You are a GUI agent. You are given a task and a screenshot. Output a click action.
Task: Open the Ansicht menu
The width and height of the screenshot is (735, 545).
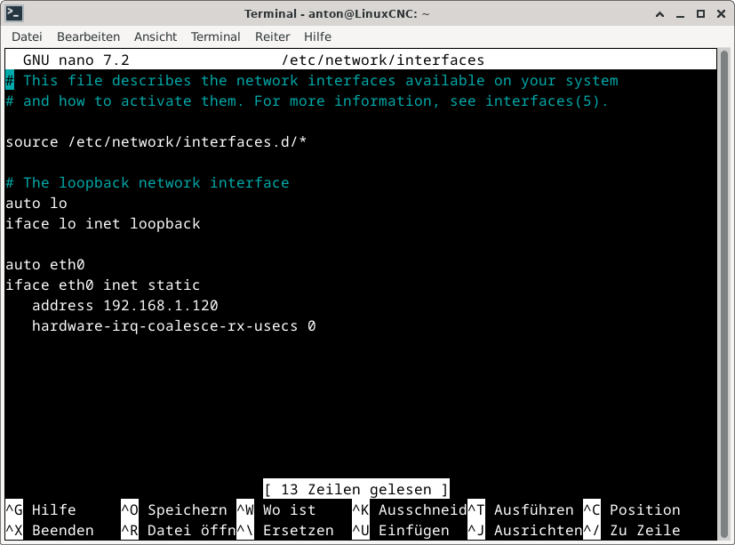156,36
